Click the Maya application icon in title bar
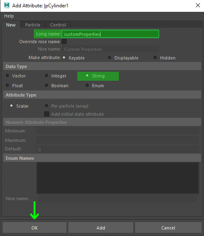 7,6
